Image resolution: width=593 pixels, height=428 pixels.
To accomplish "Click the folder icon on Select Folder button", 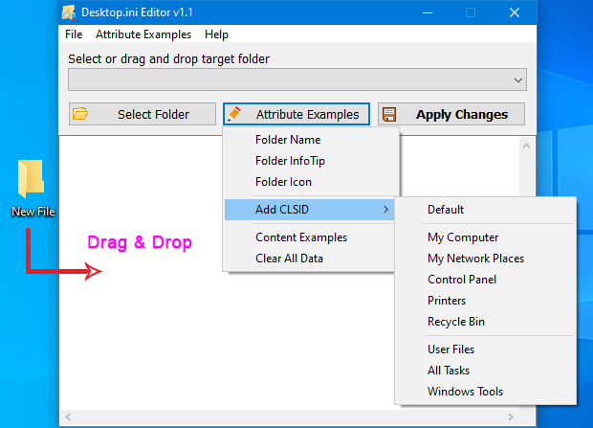I will point(80,115).
